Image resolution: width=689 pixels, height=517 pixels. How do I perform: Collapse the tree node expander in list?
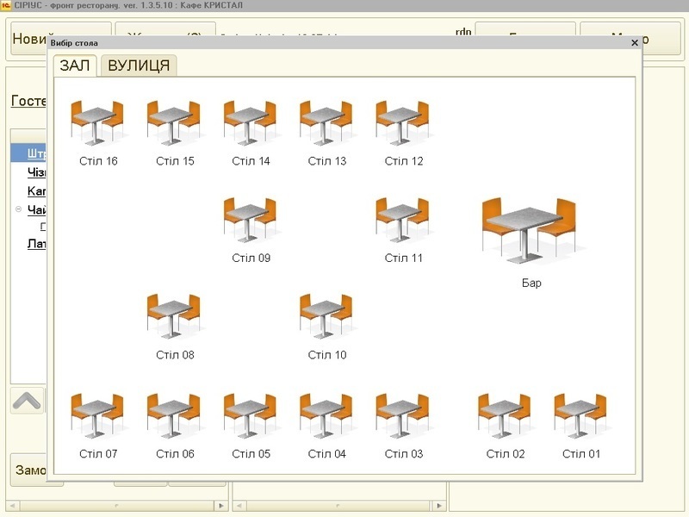click(18, 209)
